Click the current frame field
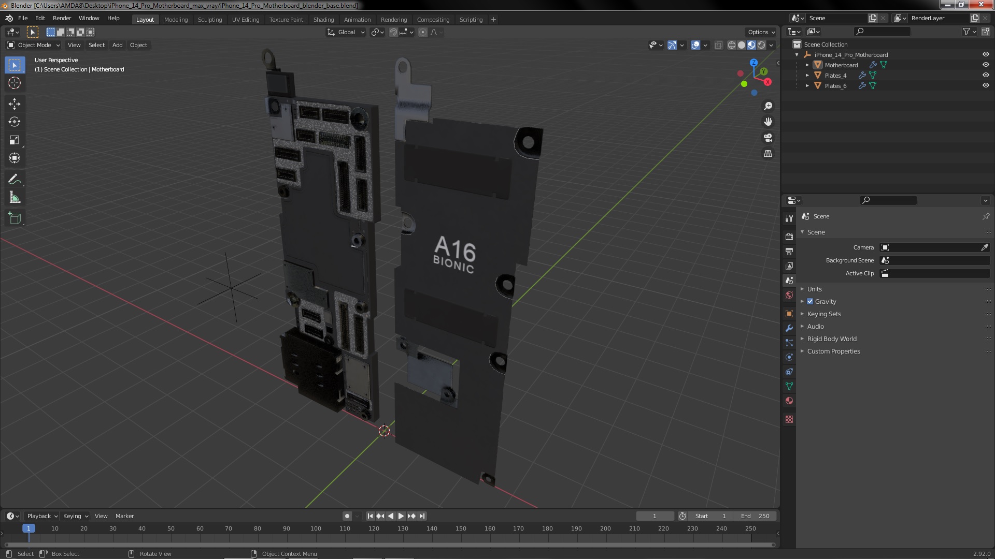This screenshot has height=559, width=995. pos(655,516)
